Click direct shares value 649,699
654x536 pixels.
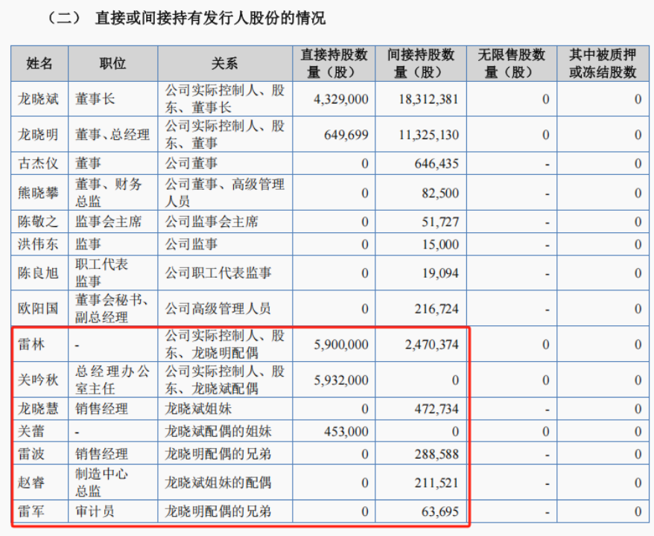tap(346, 135)
